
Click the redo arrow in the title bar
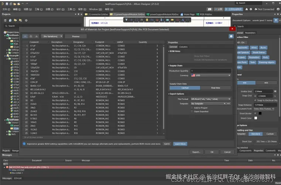27,4
